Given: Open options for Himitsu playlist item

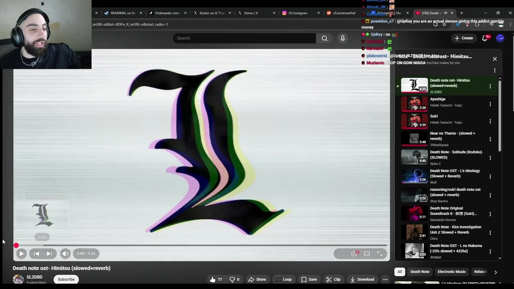Looking at the screenshot, I should 490,86.
